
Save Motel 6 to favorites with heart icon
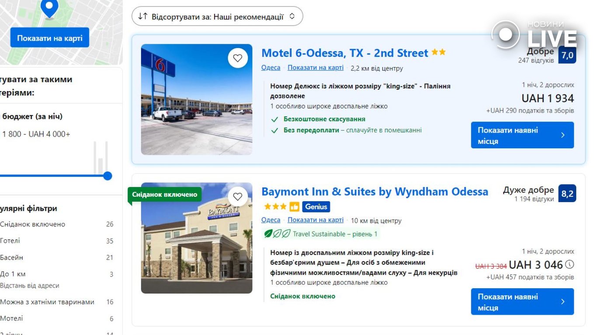(238, 58)
